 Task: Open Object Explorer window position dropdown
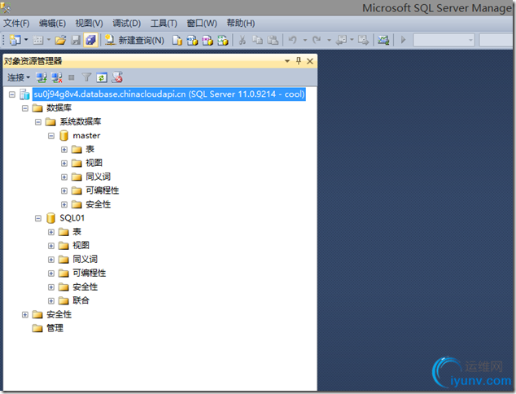[287, 61]
